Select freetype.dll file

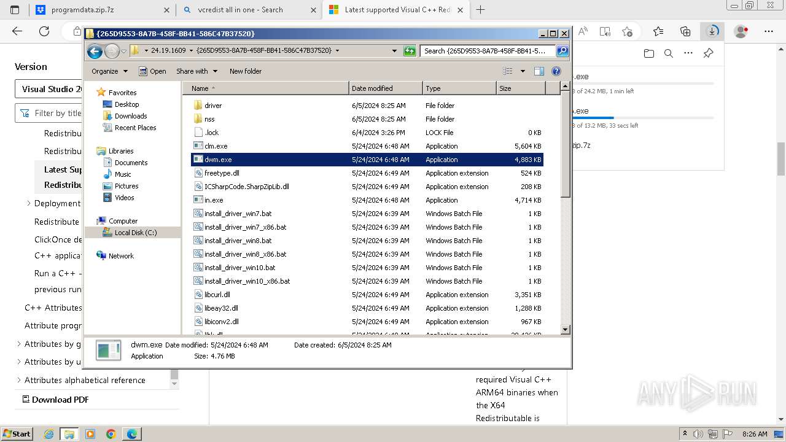point(367,173)
